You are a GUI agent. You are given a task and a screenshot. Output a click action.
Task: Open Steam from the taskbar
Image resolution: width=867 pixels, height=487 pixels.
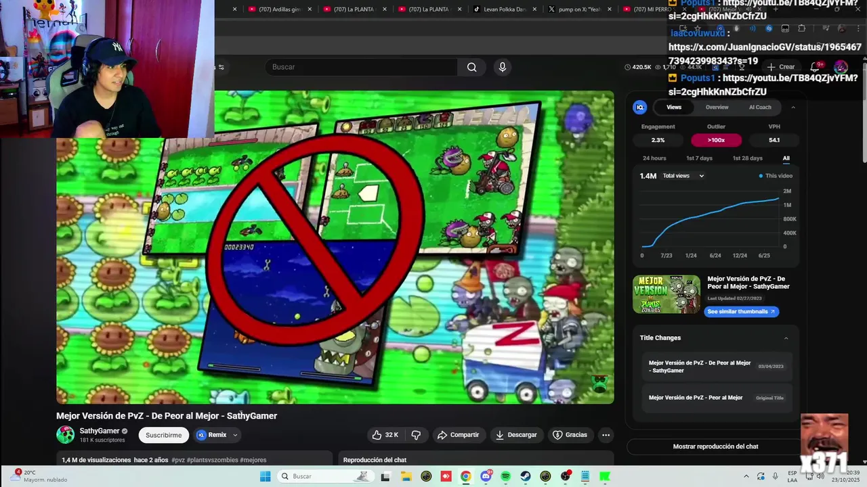point(526,476)
